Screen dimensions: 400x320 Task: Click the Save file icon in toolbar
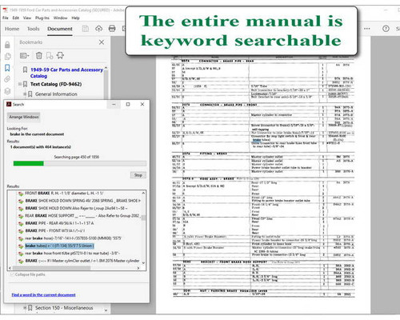86,29
